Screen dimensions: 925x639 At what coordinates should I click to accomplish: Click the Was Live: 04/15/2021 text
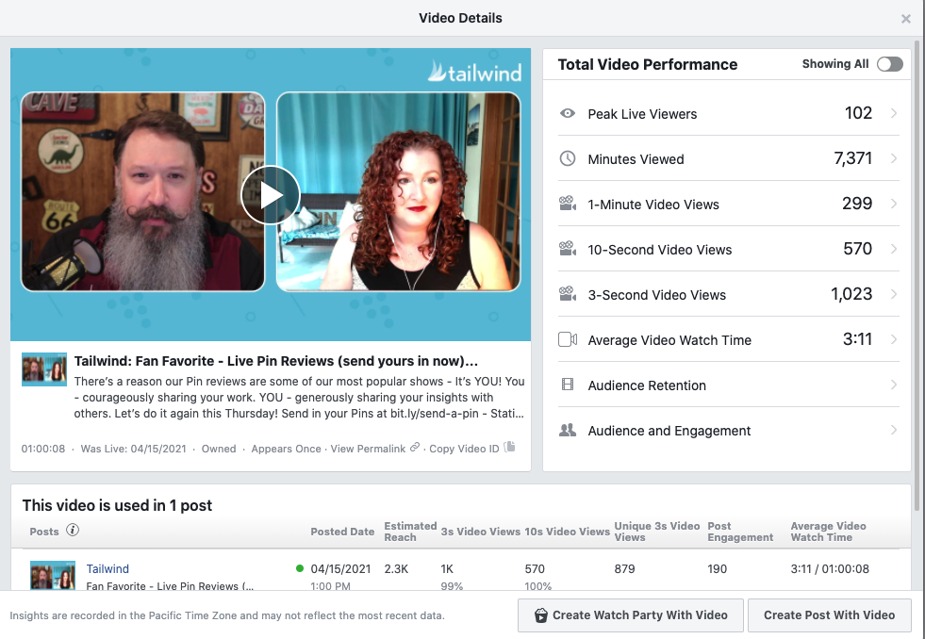click(x=133, y=449)
